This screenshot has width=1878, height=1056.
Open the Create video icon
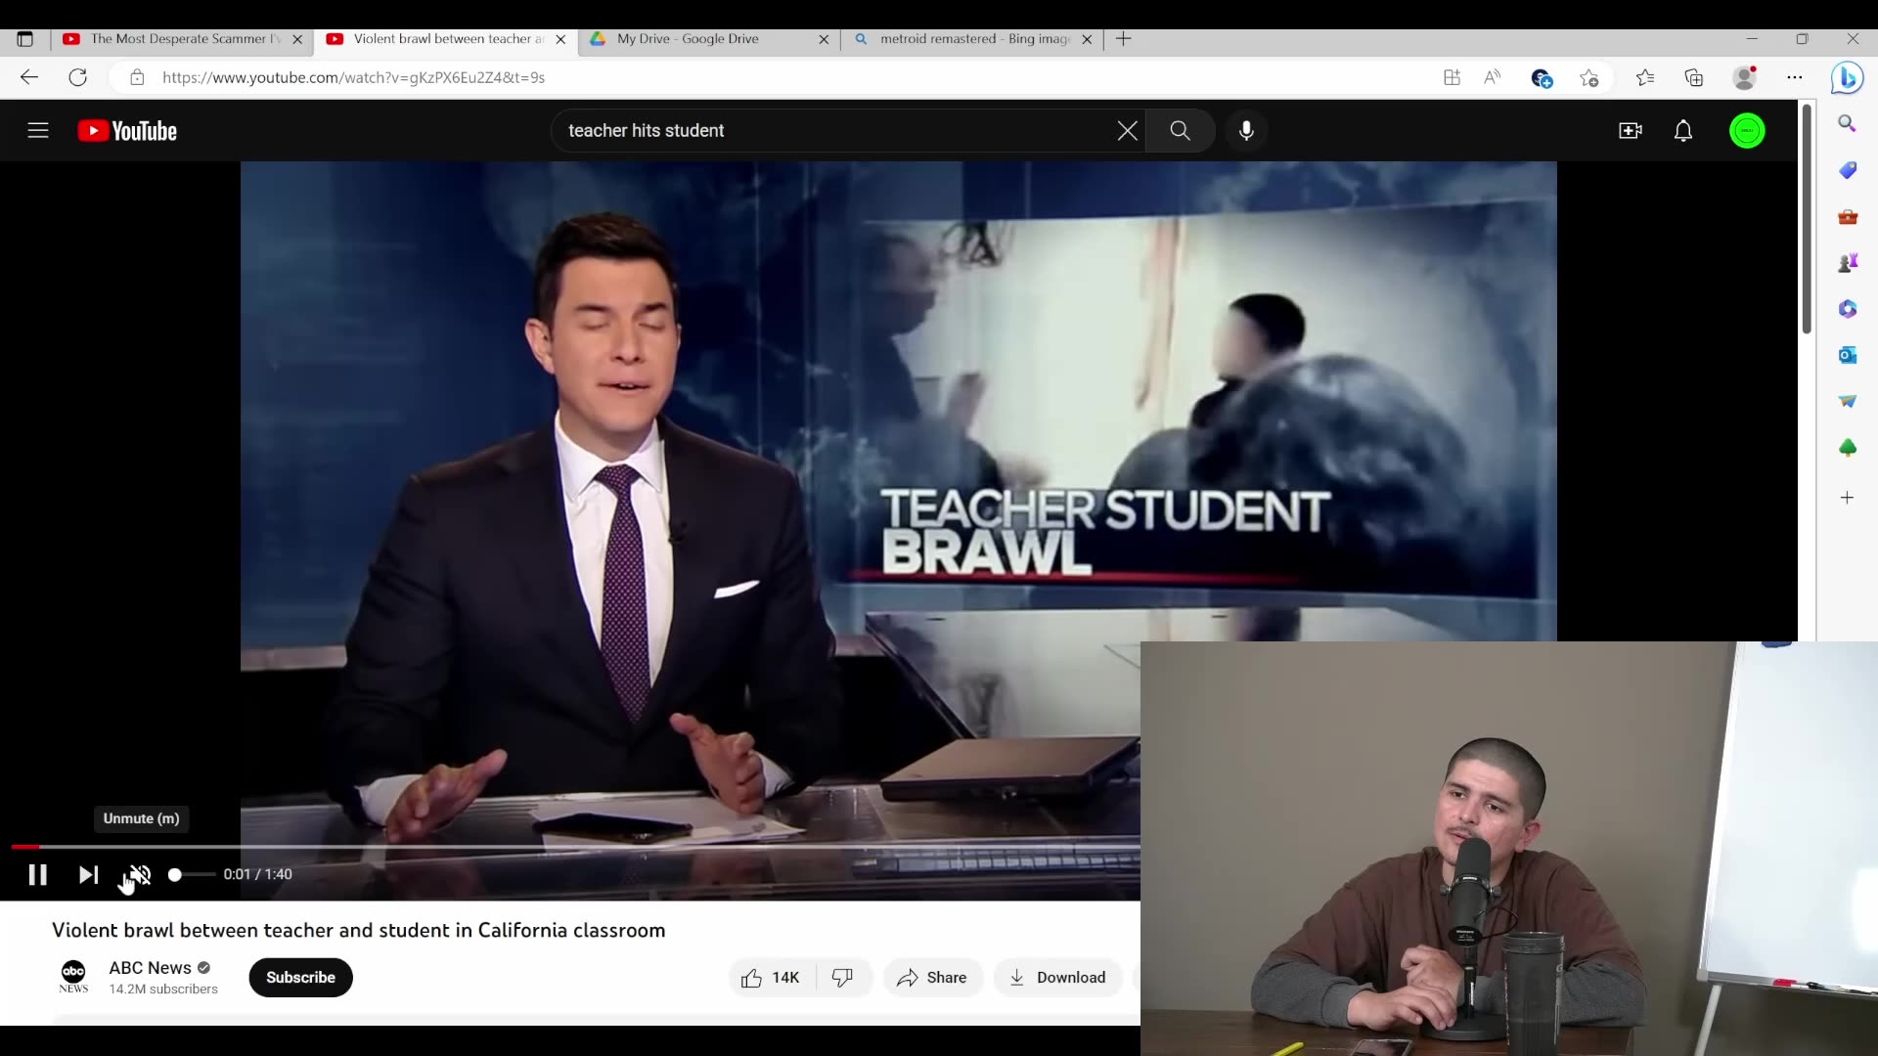click(1630, 131)
